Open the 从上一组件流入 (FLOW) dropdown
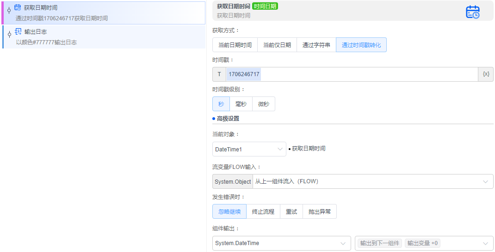Viewport: 495px width, 252px height. point(373,181)
